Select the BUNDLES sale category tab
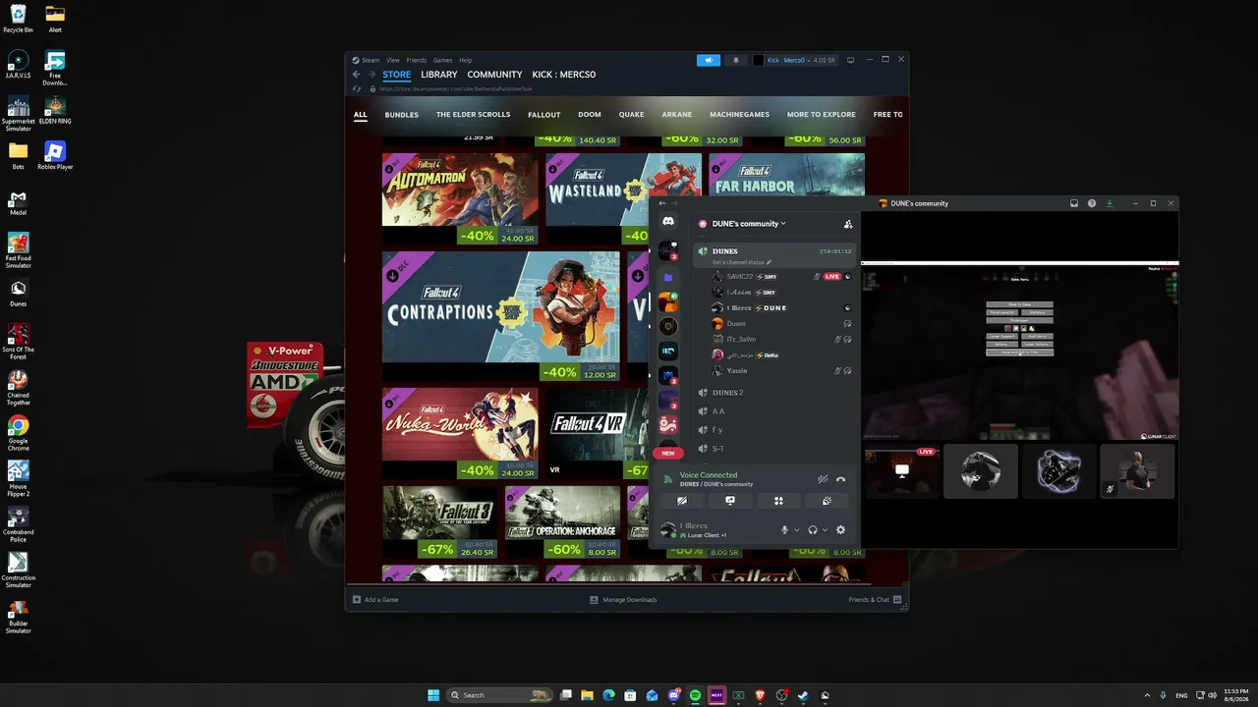This screenshot has width=1258, height=707. [x=401, y=115]
